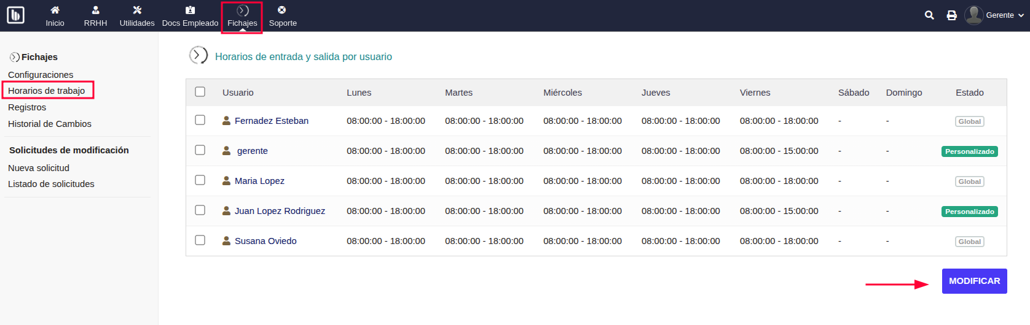Go to Registros in sidebar
Image resolution: width=1030 pixels, height=325 pixels.
(x=27, y=107)
